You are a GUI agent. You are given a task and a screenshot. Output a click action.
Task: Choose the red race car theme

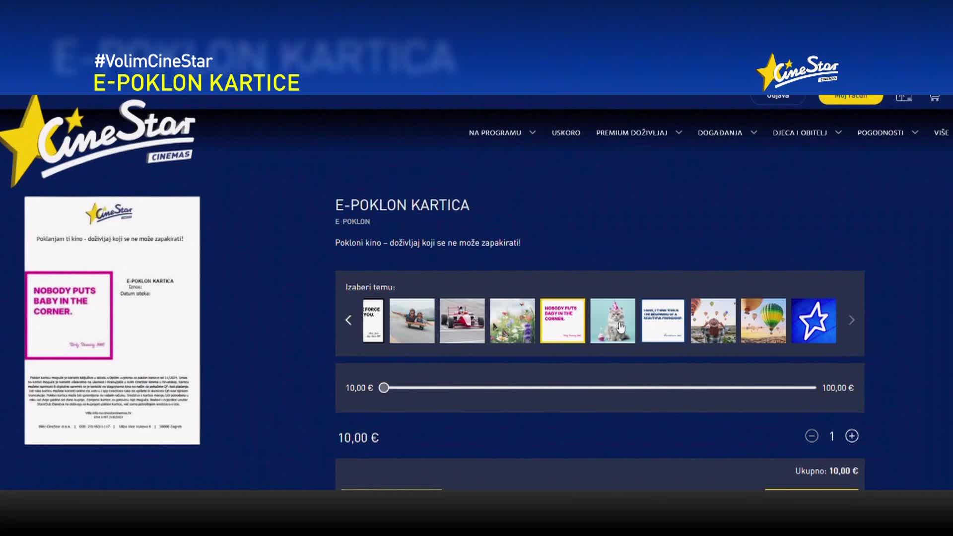click(462, 321)
